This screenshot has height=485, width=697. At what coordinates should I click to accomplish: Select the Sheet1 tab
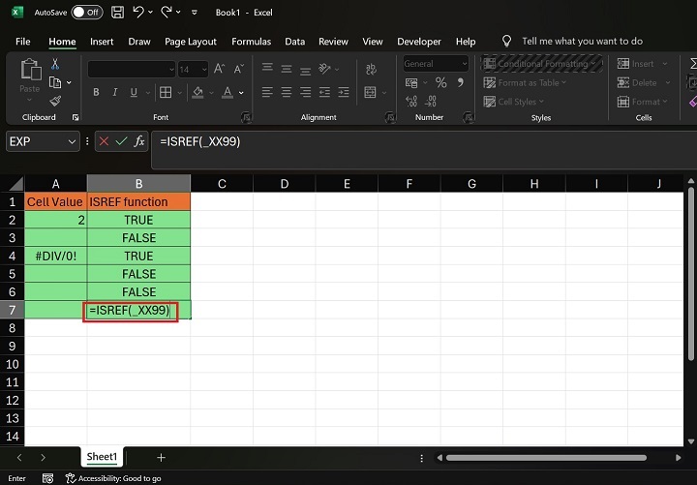[102, 457]
